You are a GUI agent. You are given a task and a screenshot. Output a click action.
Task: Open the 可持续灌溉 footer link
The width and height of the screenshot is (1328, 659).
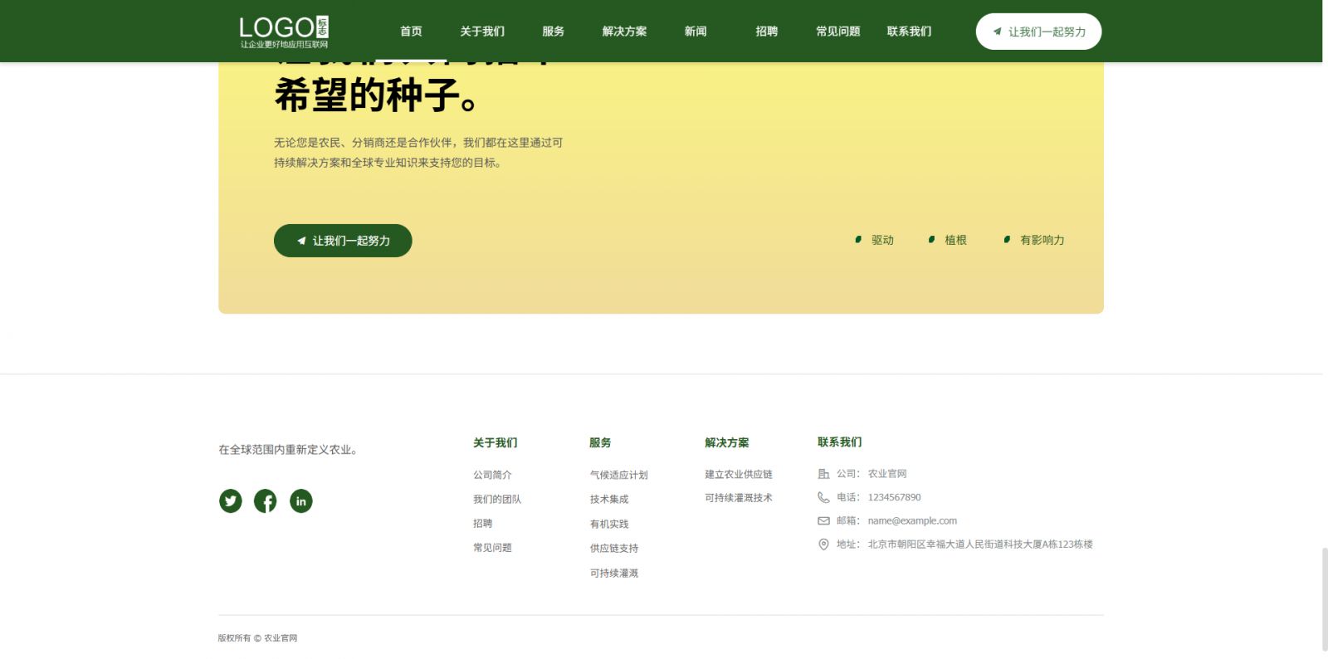pyautogui.click(x=614, y=573)
